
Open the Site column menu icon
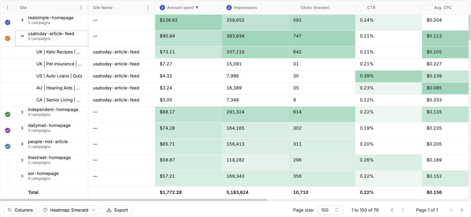81,8
